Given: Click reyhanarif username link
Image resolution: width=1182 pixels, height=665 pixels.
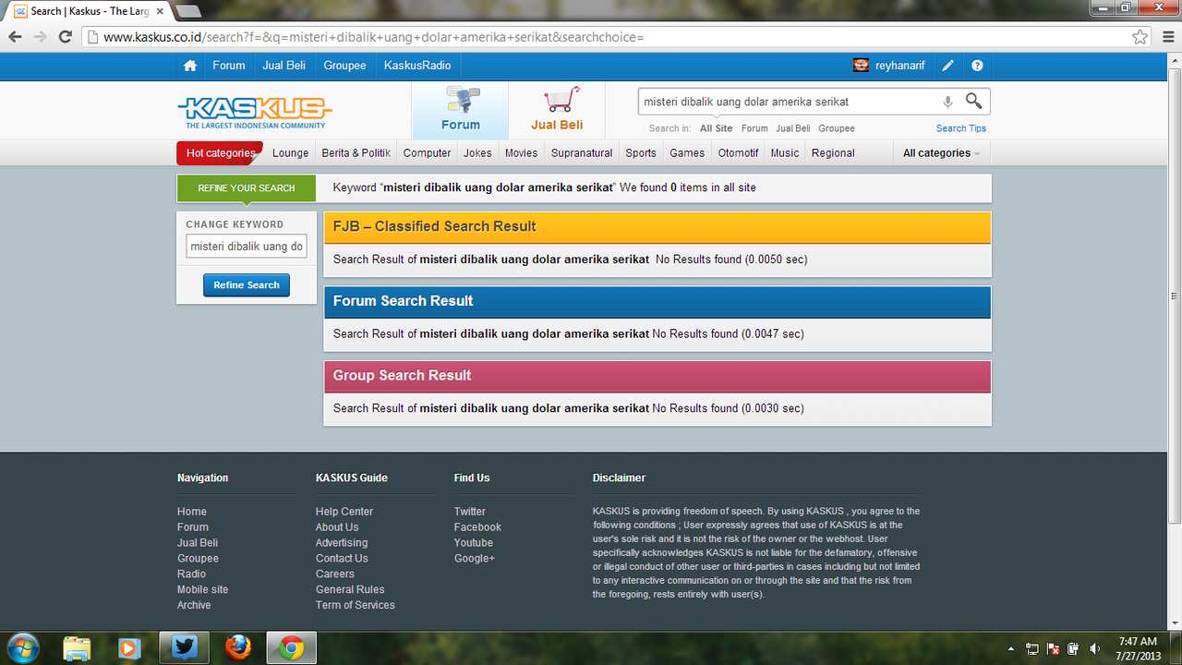Looking at the screenshot, I should click(900, 66).
